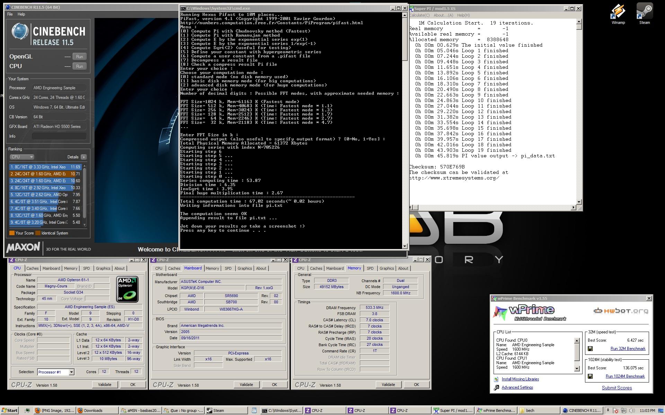Image resolution: width=665 pixels, height=415 pixels.
Task: Open the aMSN taskbar item
Action: [140, 411]
